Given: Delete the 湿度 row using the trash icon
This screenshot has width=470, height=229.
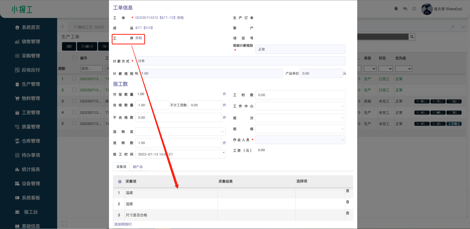Looking at the screenshot, I should [348, 202].
